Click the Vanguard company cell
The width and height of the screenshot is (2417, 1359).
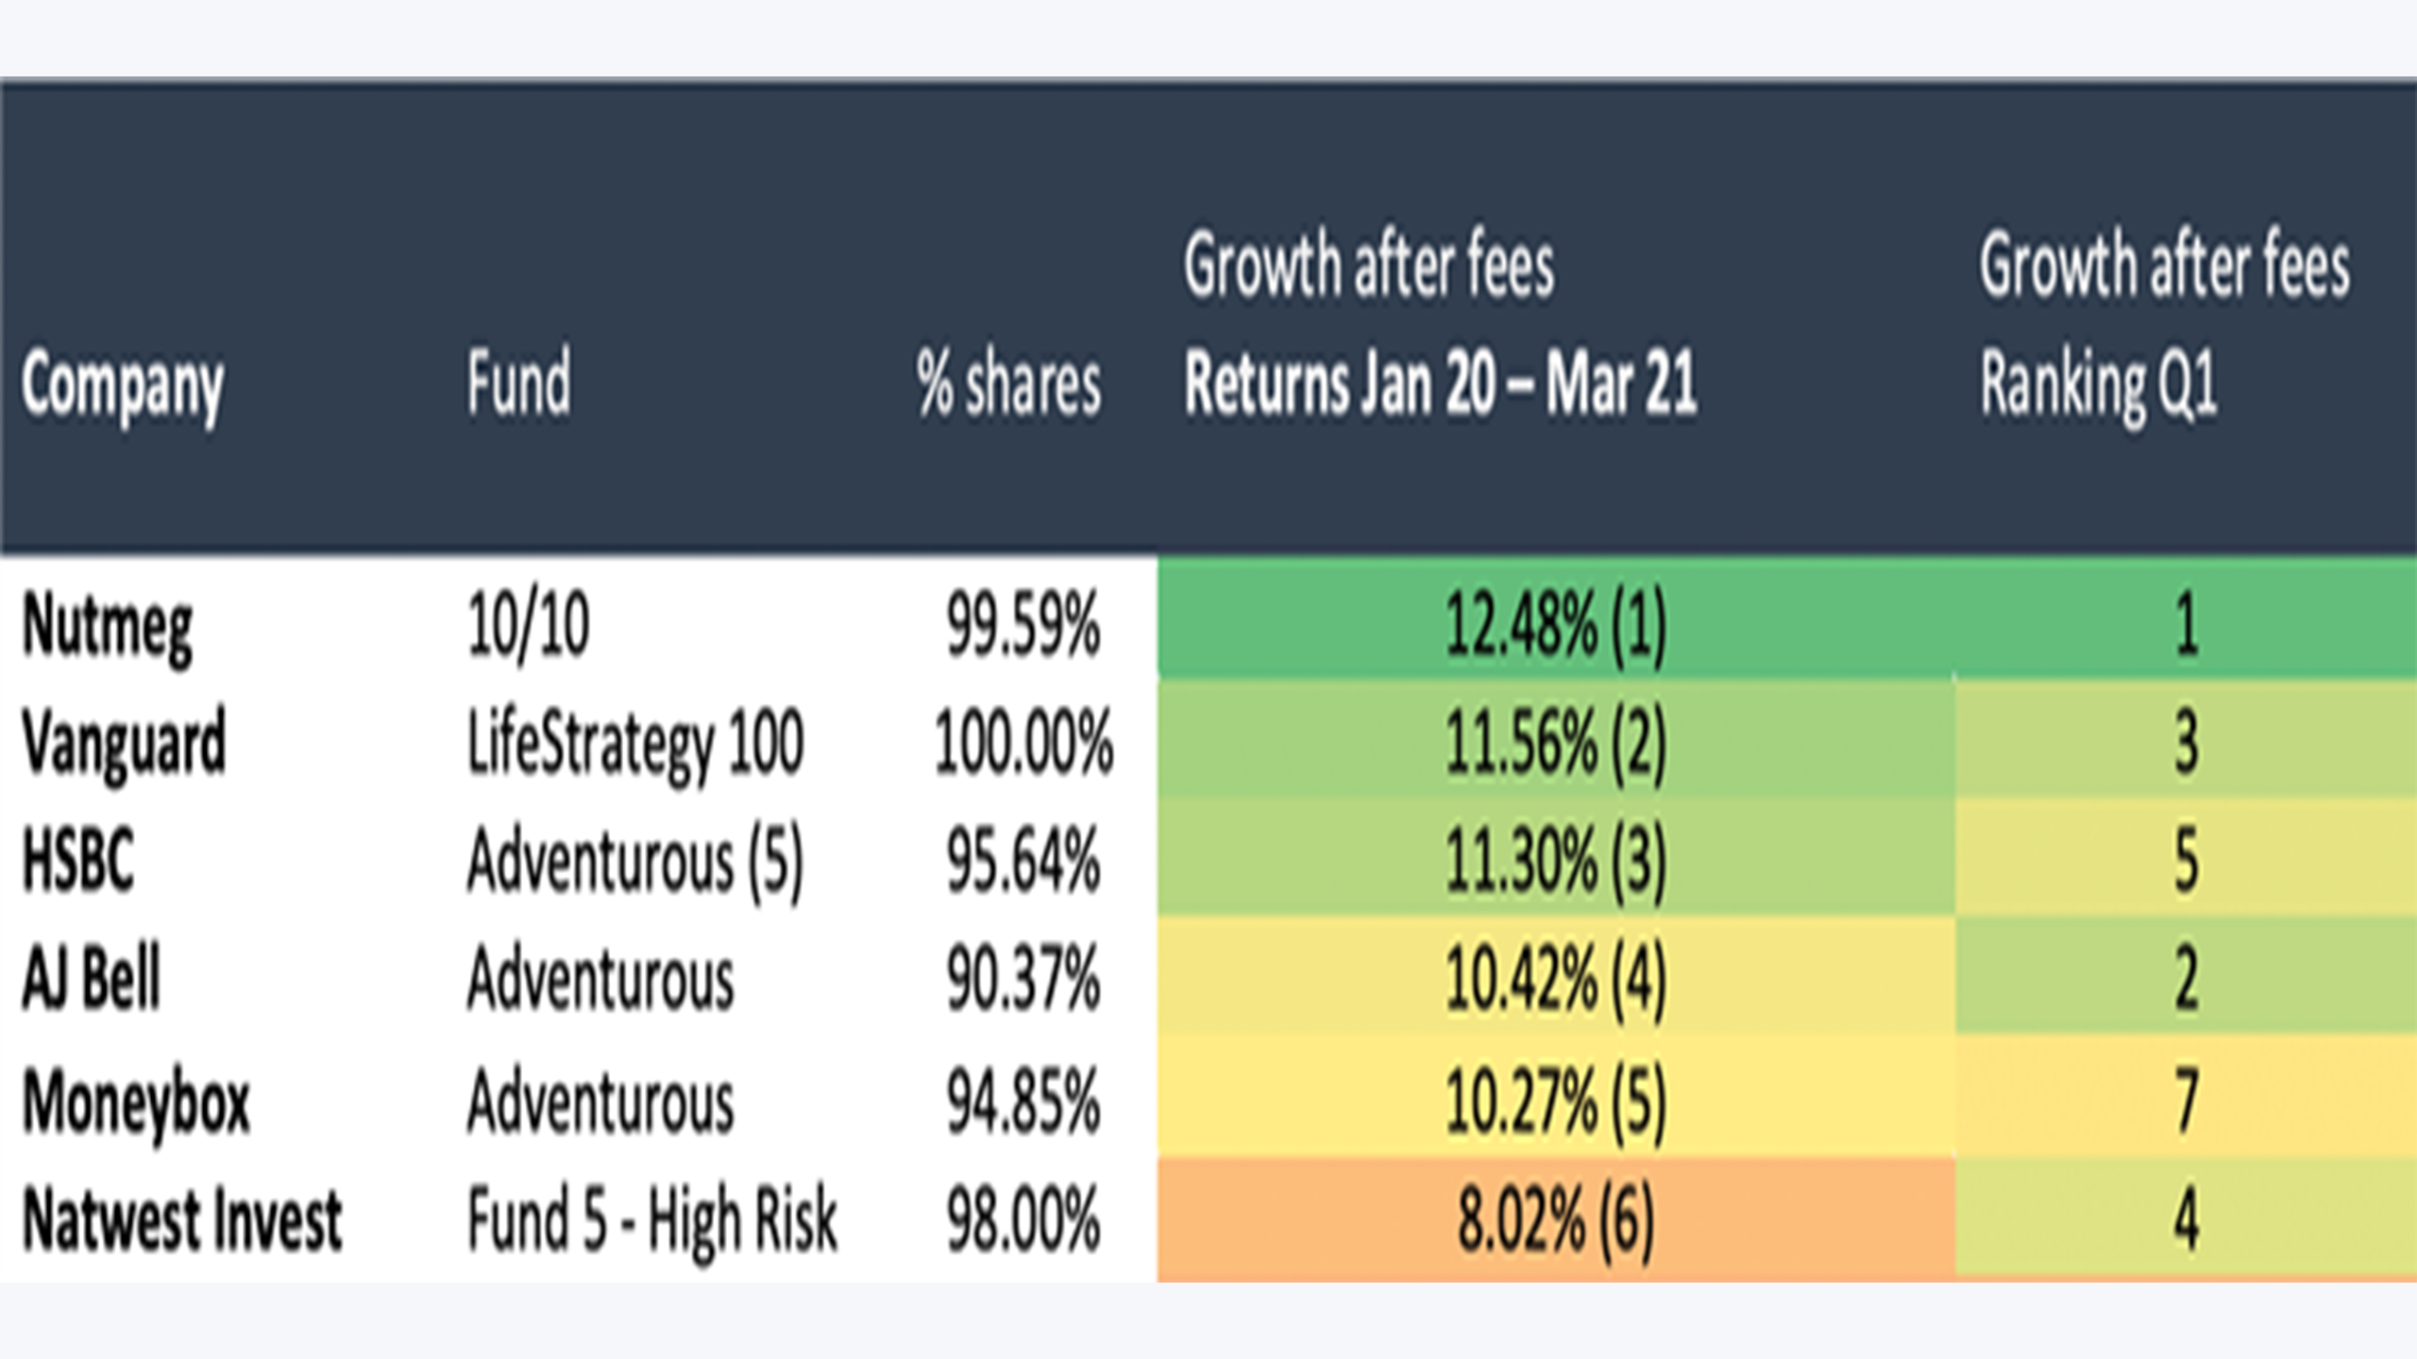point(124,745)
